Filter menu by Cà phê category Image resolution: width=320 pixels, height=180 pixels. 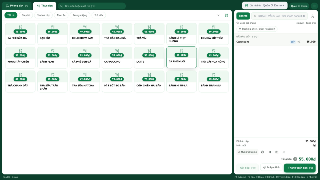point(26,15)
